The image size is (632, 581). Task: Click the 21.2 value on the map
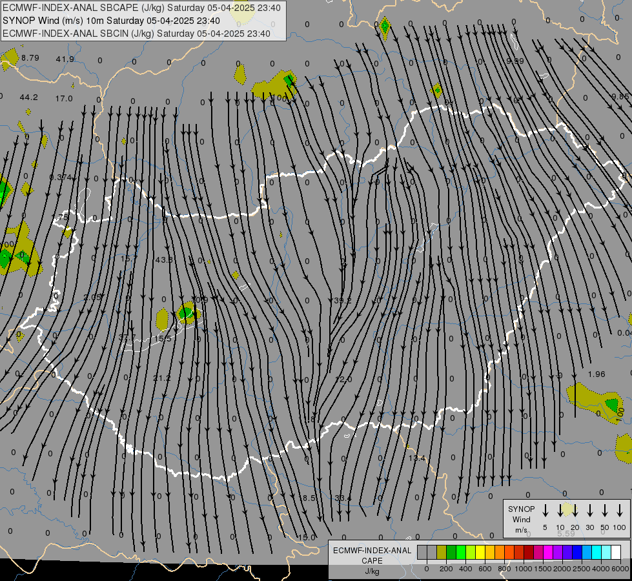click(162, 378)
